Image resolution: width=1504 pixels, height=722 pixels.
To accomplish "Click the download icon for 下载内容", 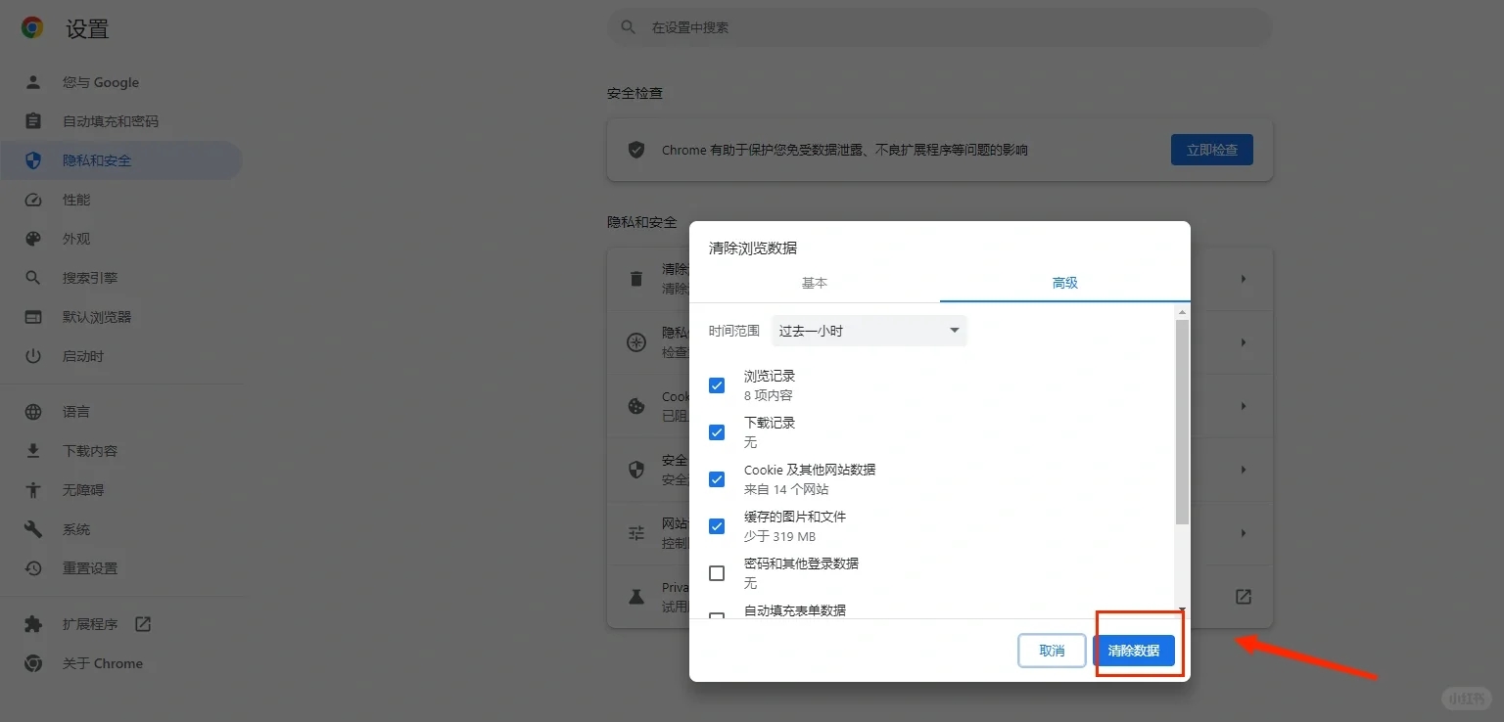I will (33, 451).
